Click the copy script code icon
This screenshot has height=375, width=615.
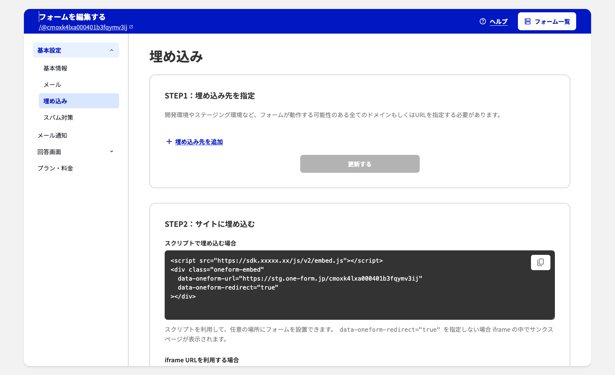tap(540, 262)
